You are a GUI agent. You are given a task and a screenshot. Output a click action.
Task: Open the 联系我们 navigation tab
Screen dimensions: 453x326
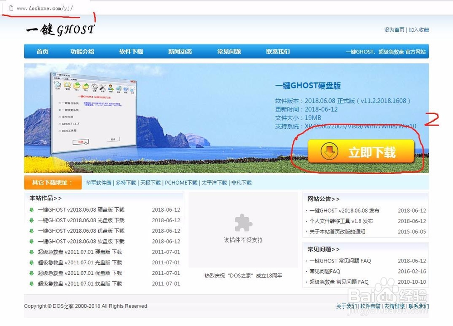278,52
